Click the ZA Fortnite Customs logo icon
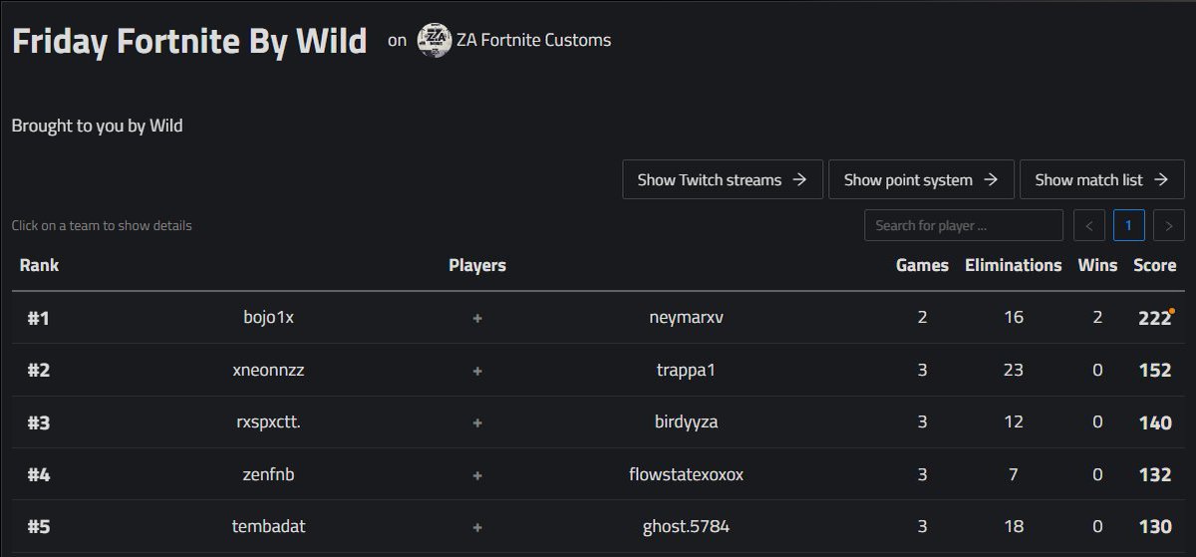 click(435, 40)
